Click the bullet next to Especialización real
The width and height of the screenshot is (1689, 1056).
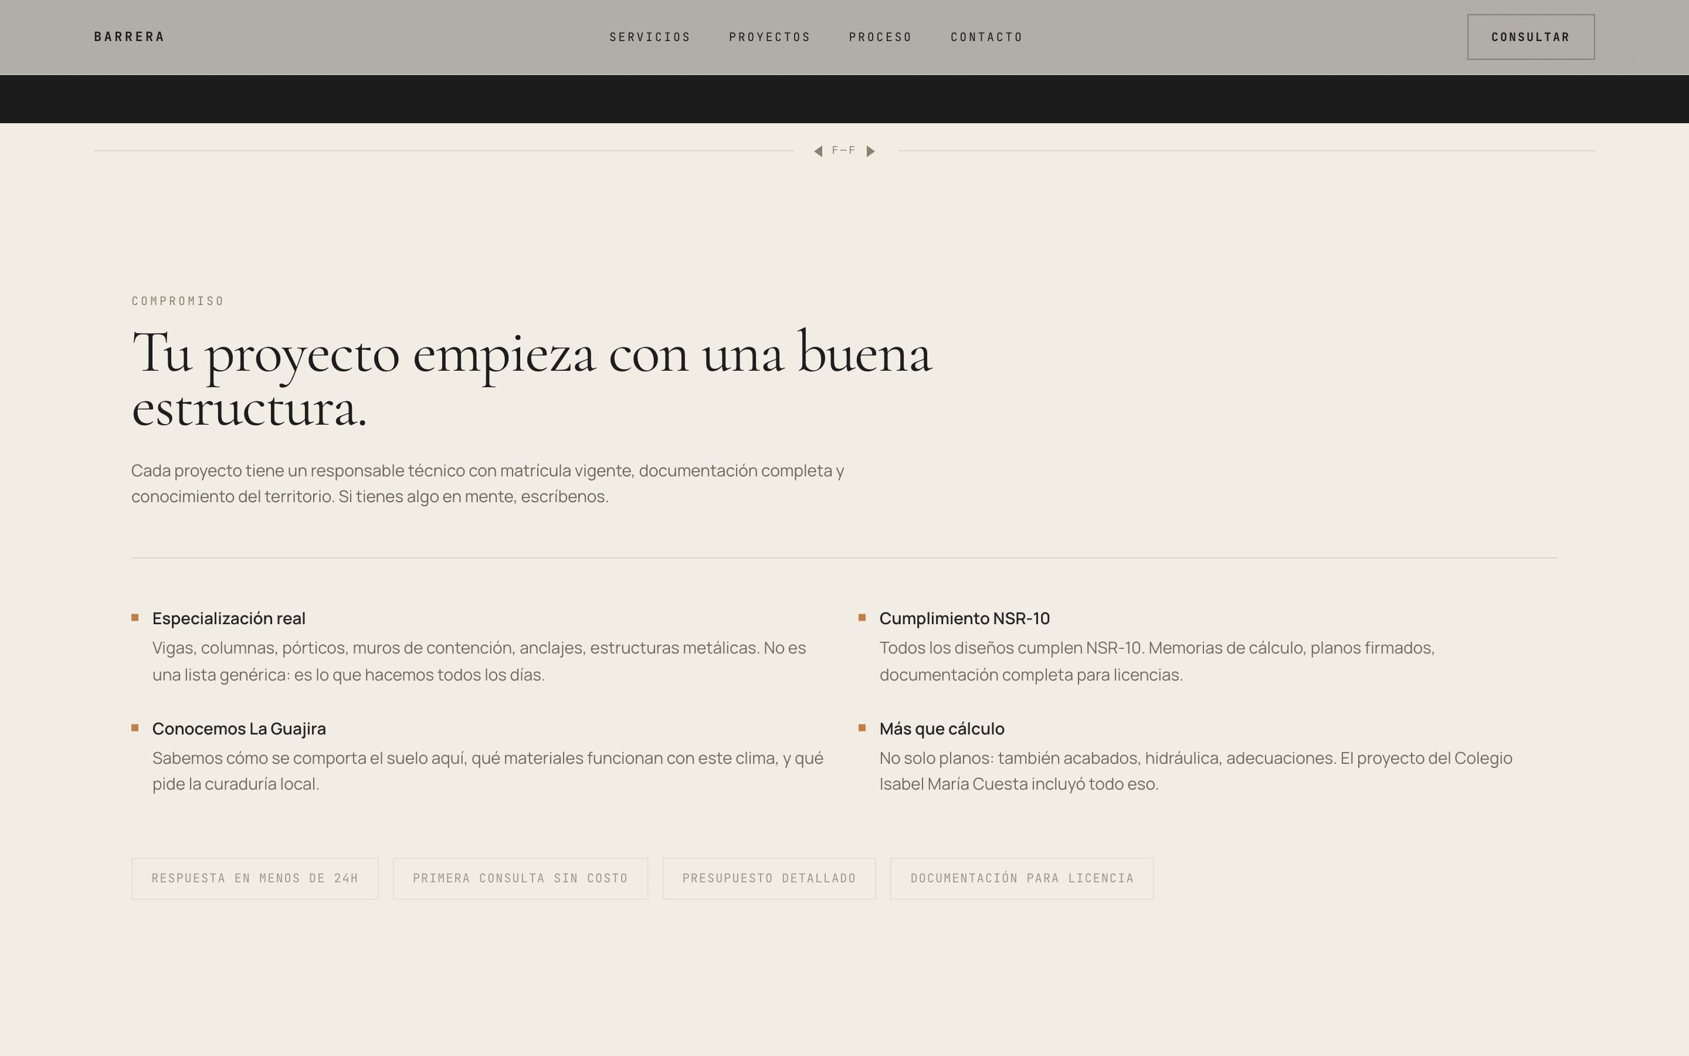coord(135,617)
